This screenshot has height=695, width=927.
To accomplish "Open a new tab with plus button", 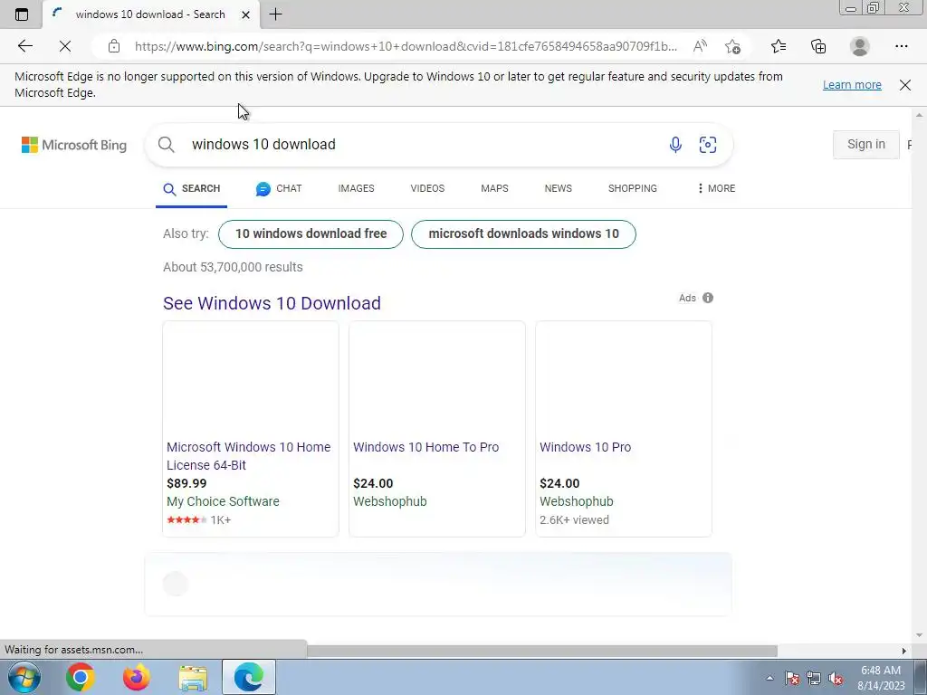I will (x=275, y=14).
